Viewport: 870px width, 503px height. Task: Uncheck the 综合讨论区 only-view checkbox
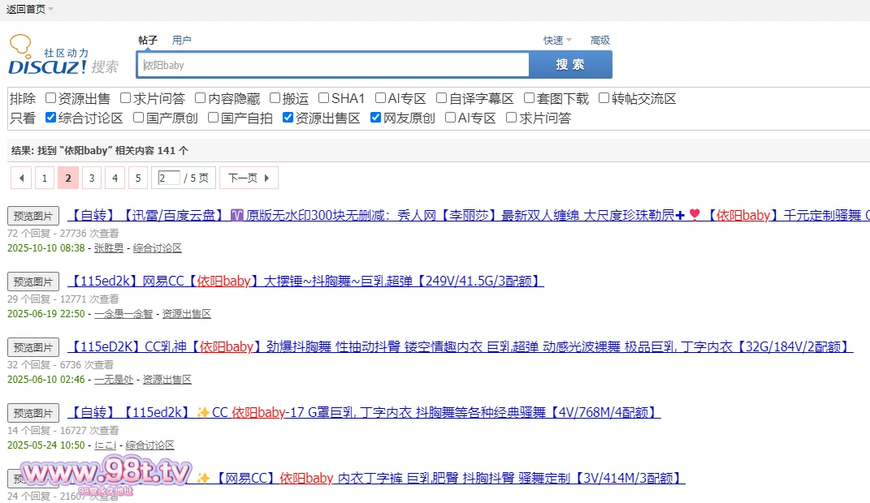tap(51, 118)
